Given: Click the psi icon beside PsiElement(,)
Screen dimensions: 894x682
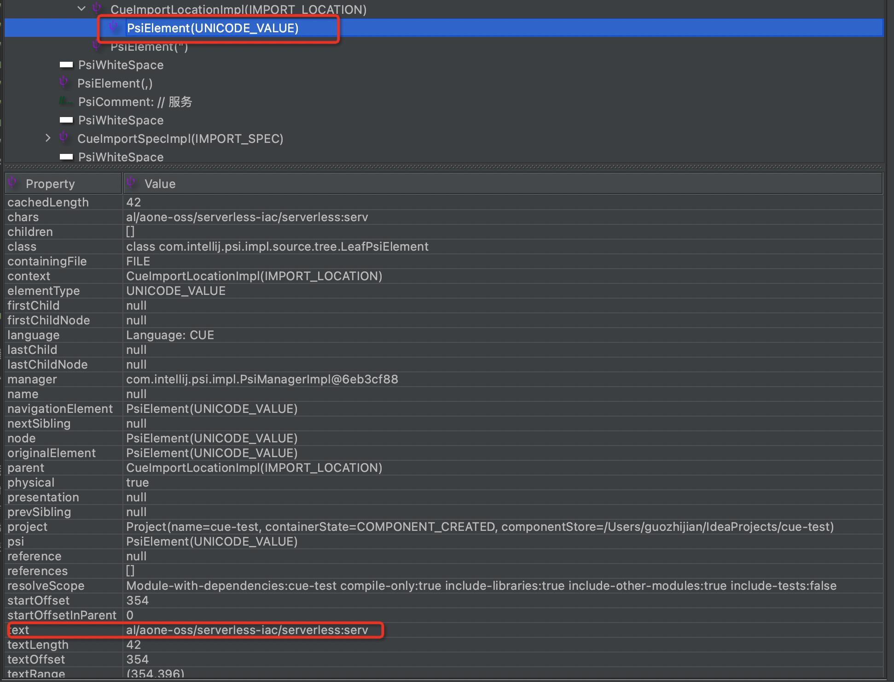Looking at the screenshot, I should (63, 83).
